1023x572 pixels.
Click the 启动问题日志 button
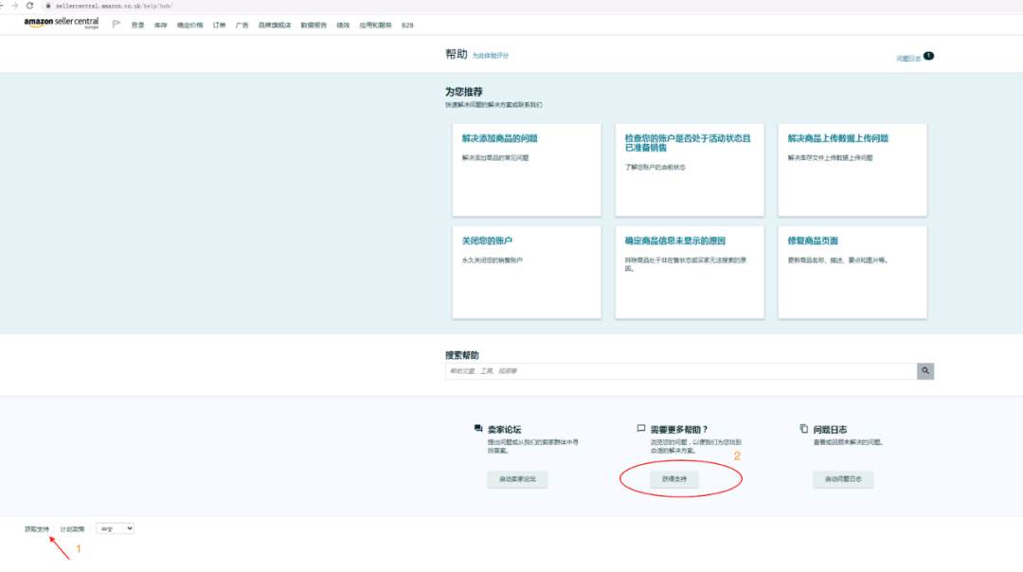(842, 479)
